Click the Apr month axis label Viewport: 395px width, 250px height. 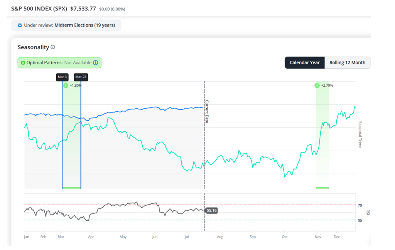point(91,237)
